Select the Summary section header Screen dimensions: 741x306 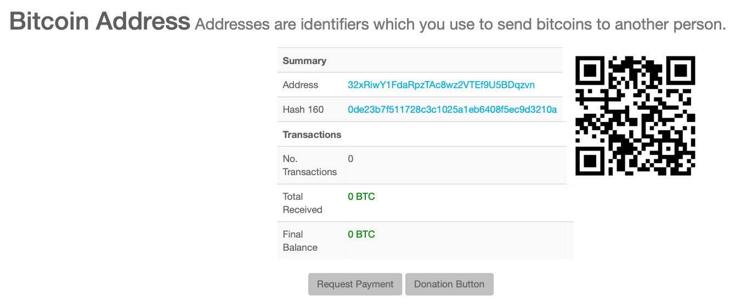[x=304, y=61]
